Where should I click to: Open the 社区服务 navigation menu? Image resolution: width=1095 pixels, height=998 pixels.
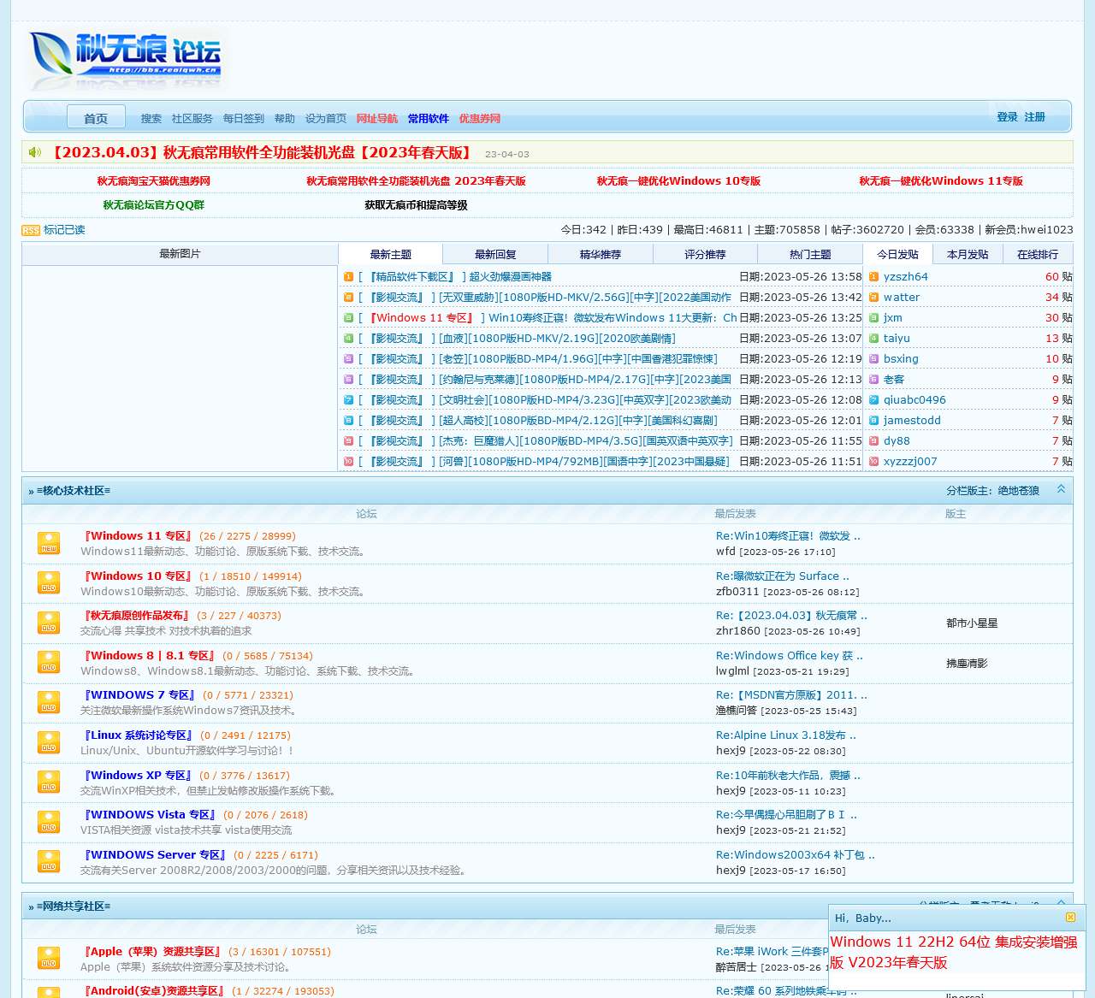(192, 119)
